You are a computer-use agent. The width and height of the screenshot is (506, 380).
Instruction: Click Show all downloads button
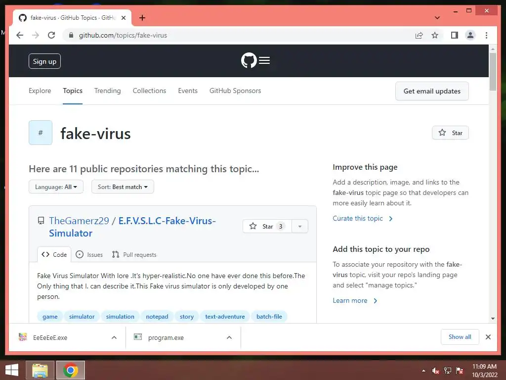460,337
